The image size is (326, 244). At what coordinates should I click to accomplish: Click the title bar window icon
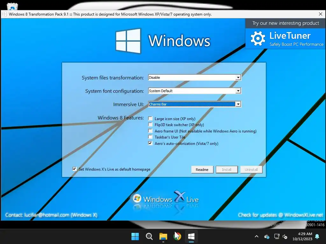pyautogui.click(x=4, y=14)
